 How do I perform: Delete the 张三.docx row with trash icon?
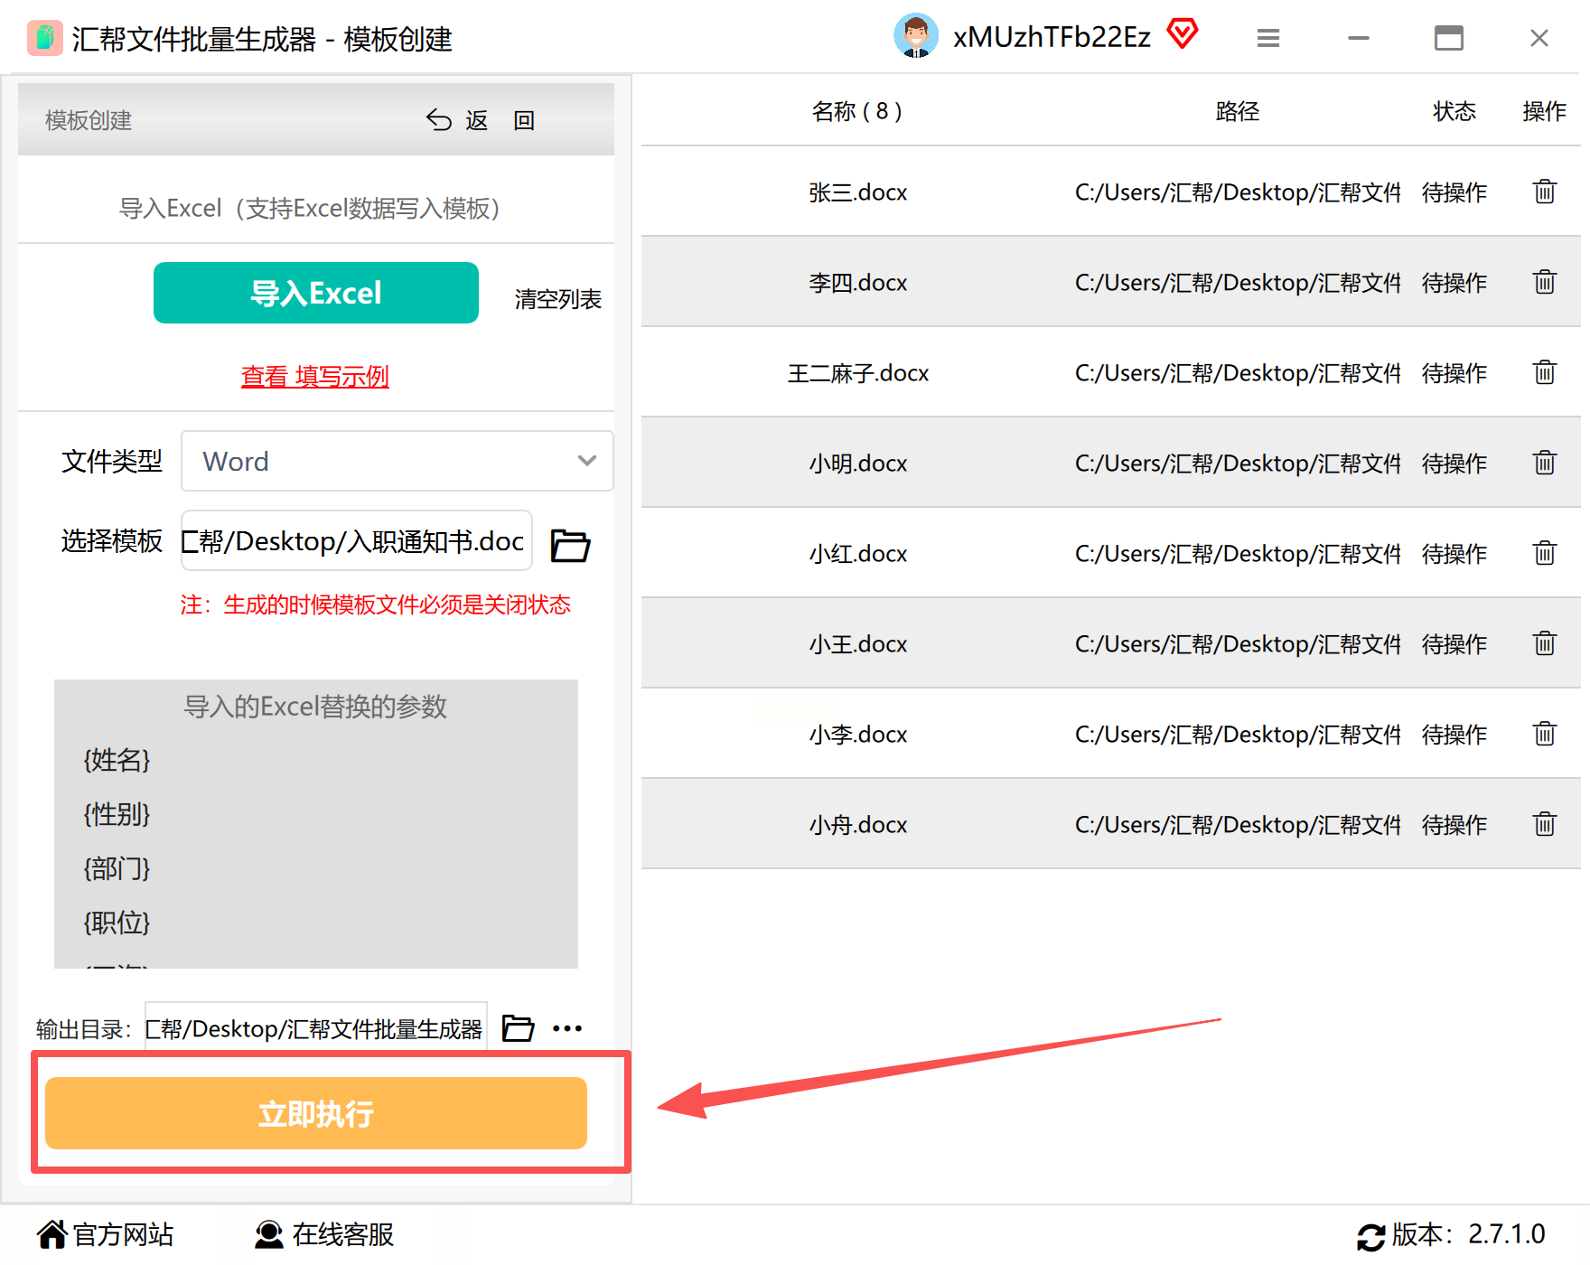[1544, 192]
